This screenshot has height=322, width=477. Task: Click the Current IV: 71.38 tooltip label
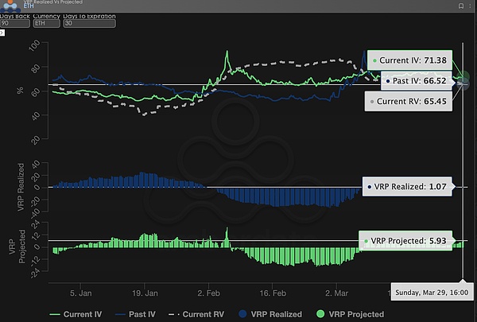pyautogui.click(x=405, y=60)
